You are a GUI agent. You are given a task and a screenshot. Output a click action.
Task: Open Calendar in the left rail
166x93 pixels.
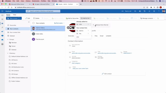[2, 19]
